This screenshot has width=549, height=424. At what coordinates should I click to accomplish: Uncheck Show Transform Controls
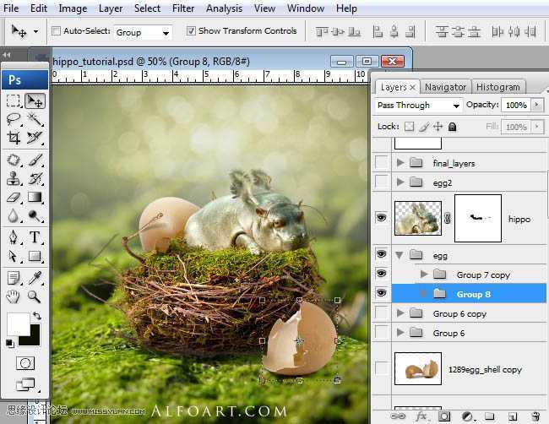point(191,31)
